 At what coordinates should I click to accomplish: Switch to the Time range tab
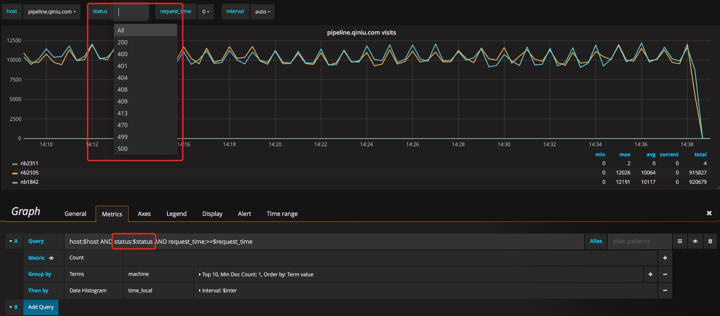point(282,214)
